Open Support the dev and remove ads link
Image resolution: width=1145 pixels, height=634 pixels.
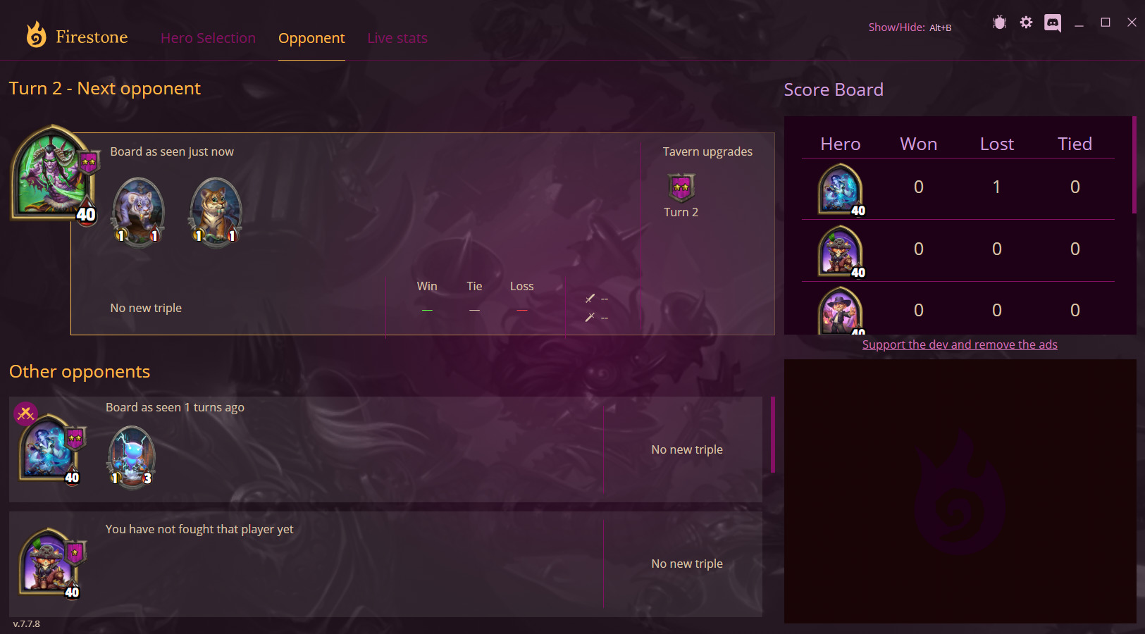click(960, 344)
